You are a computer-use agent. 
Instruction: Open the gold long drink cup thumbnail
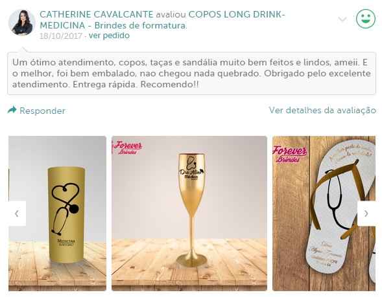tap(57, 214)
